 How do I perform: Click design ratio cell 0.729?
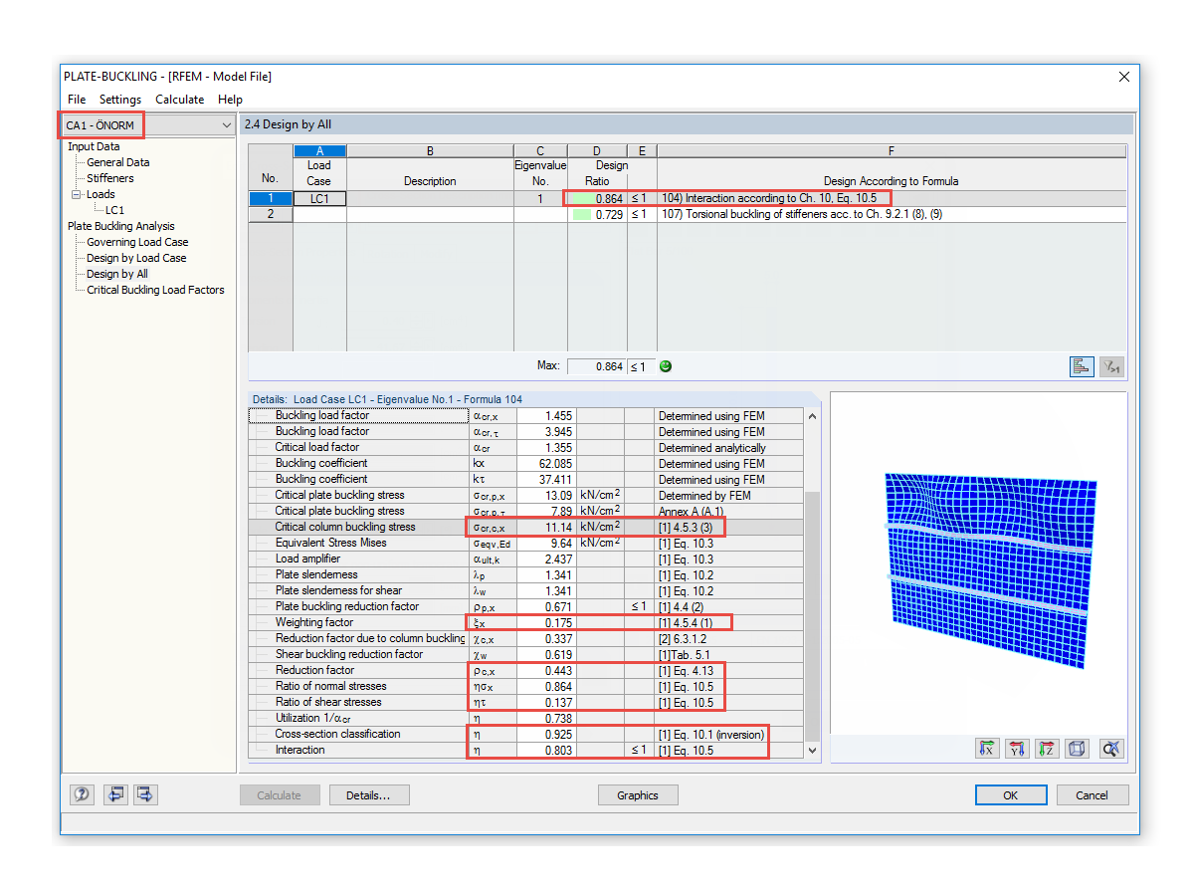pyautogui.click(x=597, y=214)
